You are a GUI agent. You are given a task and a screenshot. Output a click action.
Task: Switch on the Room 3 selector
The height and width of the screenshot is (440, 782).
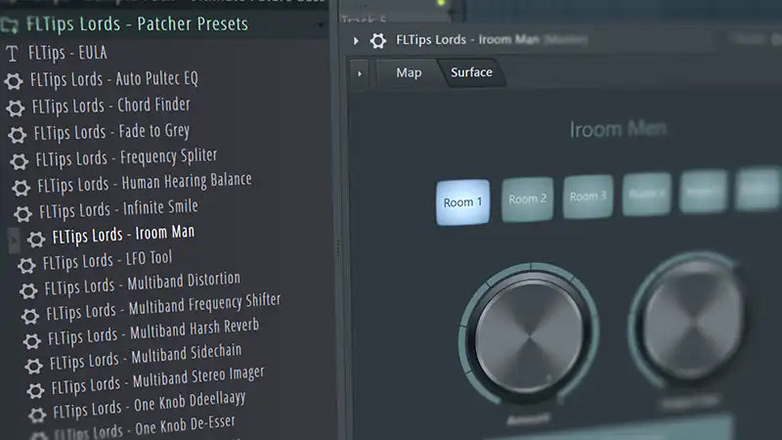588,196
